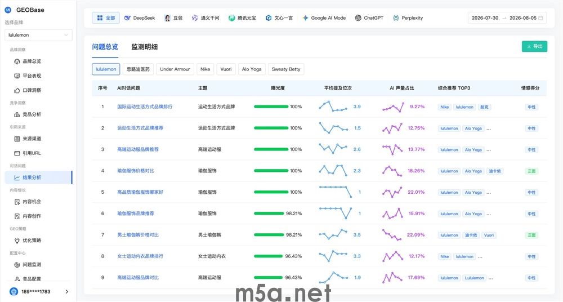This screenshot has width=563, height=302.
Task: Open the 引用URL icon
Action: (x=17, y=153)
